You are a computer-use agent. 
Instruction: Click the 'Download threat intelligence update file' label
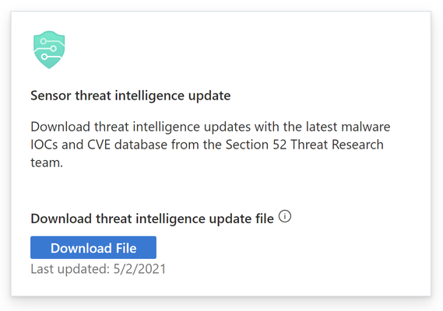[x=153, y=218]
